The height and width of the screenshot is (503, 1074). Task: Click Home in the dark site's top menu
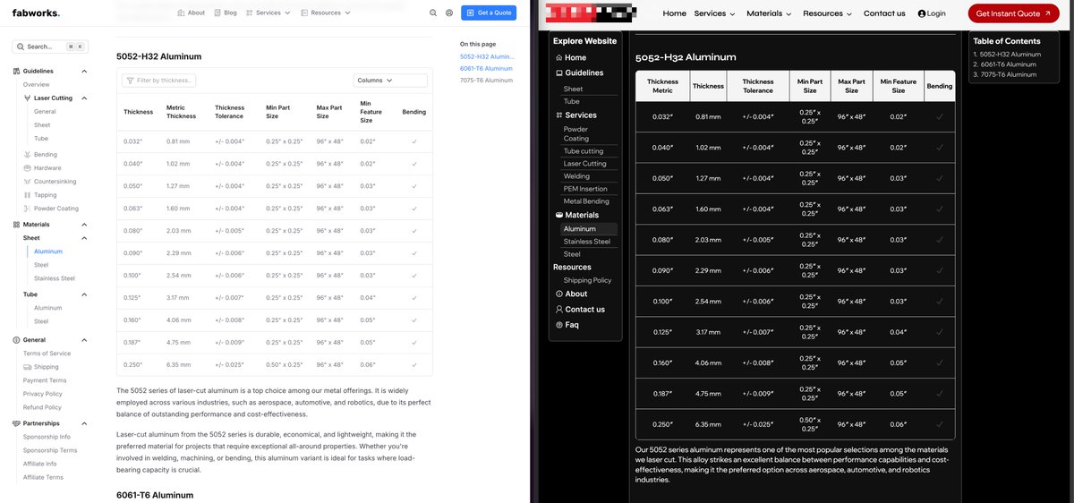[675, 13]
